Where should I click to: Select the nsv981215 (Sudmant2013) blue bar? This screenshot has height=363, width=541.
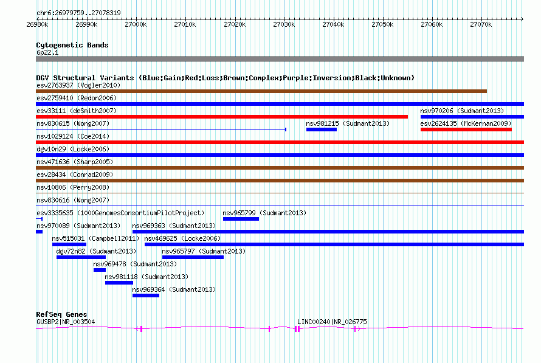321,130
